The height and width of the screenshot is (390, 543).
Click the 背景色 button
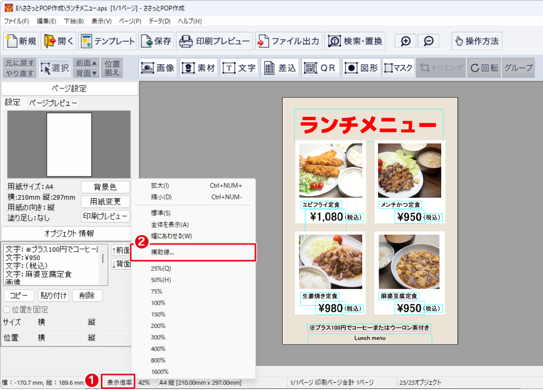pos(104,187)
